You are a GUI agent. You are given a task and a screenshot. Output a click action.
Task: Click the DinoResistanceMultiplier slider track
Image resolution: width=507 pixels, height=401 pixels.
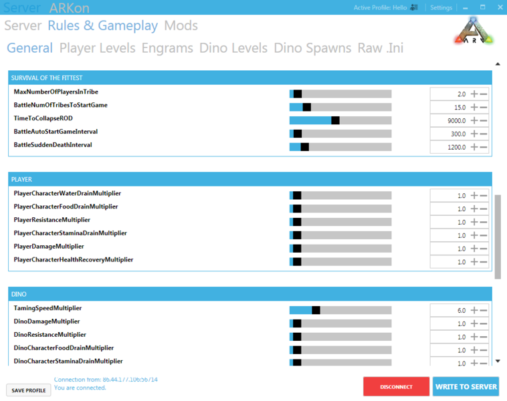[x=340, y=337]
